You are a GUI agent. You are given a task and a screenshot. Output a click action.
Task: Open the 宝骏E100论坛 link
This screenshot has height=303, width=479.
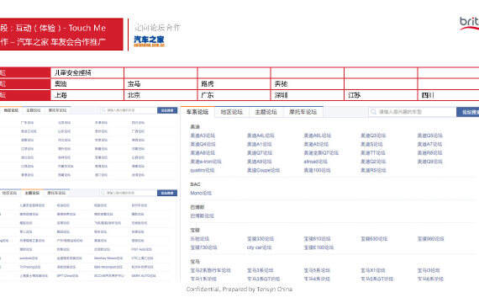(318, 247)
